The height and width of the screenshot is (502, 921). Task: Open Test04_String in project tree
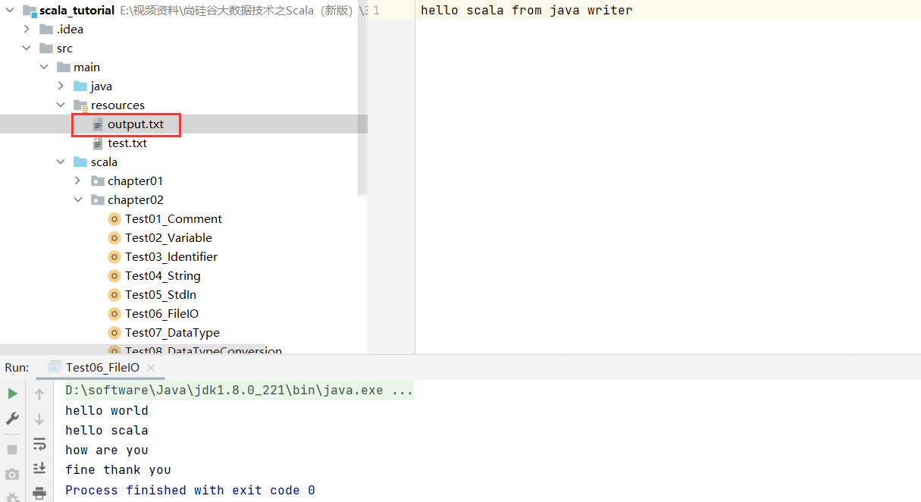pos(162,276)
